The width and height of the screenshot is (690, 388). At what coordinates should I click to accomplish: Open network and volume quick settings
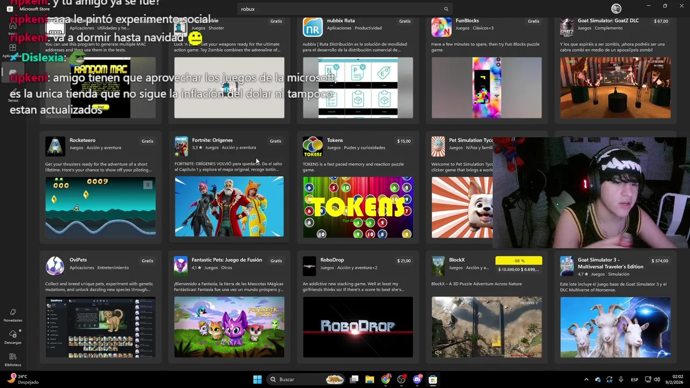pos(652,379)
